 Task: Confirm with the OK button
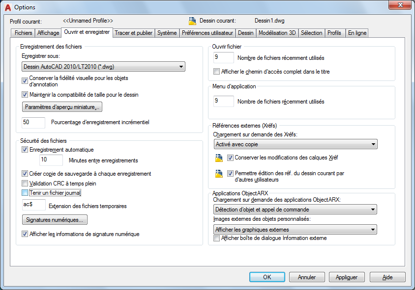(x=267, y=277)
